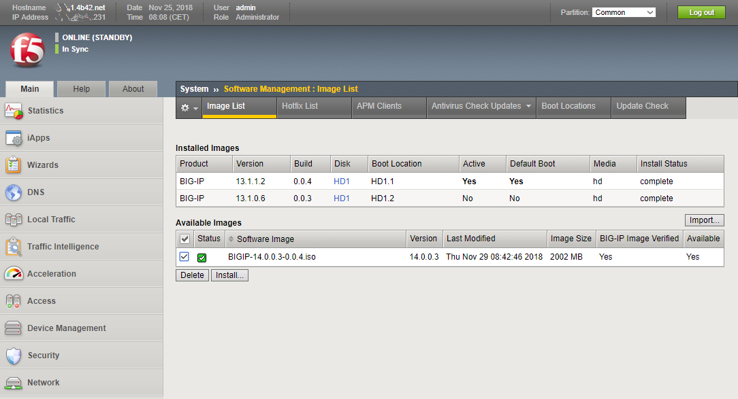The width and height of the screenshot is (738, 399).
Task: Open Statistics menu label
Action: pyautogui.click(x=46, y=110)
